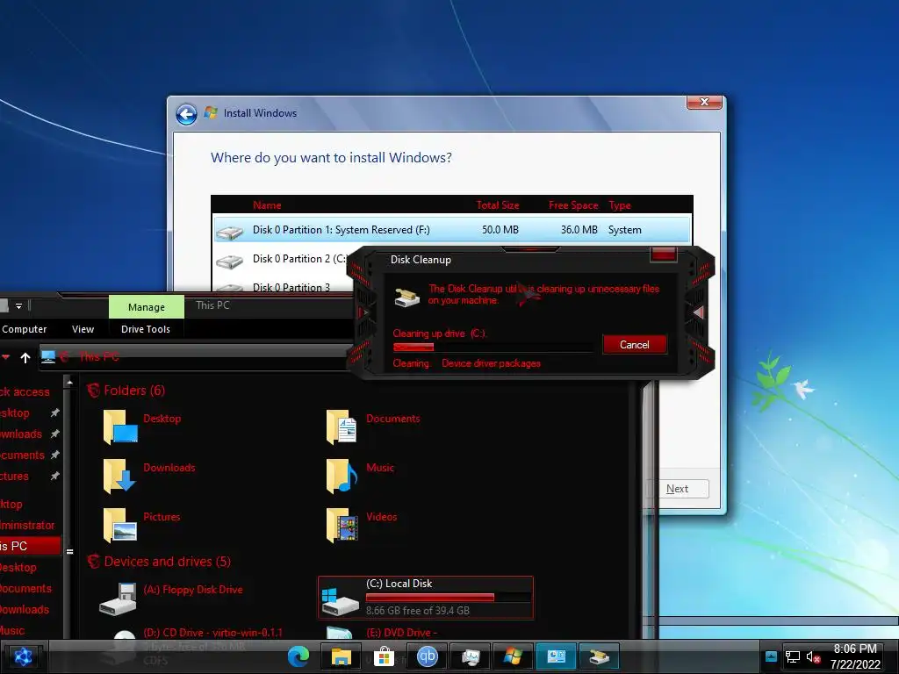
Task: Click the pin next to Documents shortcut
Action: (x=55, y=455)
